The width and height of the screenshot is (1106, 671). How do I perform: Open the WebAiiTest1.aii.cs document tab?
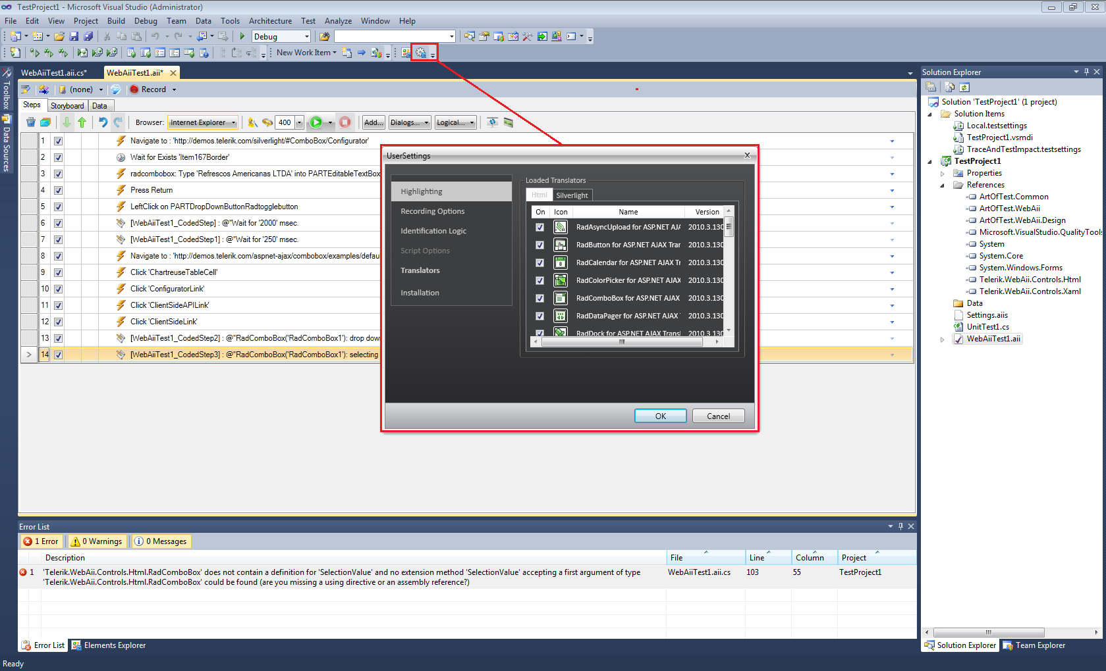pos(54,73)
